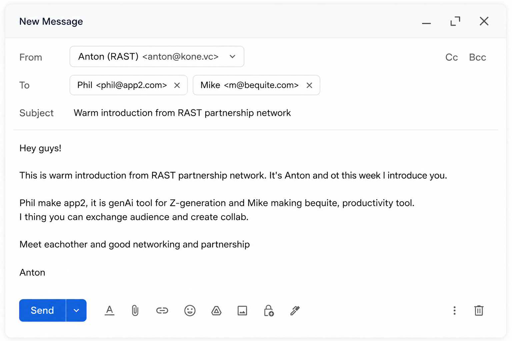Click the 'I thing you can exchange' line
The image size is (512, 341).
tap(134, 217)
